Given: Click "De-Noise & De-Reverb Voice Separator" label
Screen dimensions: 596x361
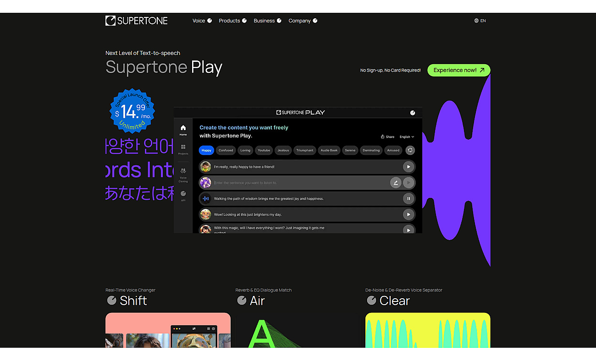Looking at the screenshot, I should 403,290.
